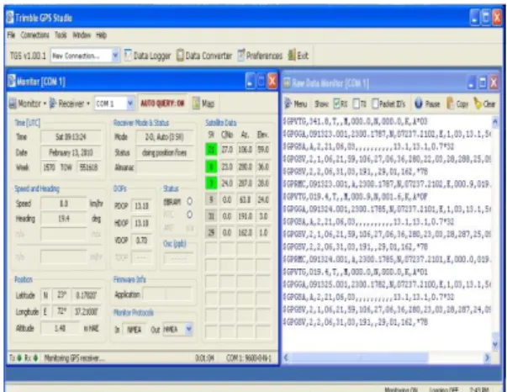Click the VDOP value 0.70
The image size is (507, 392).
point(141,241)
